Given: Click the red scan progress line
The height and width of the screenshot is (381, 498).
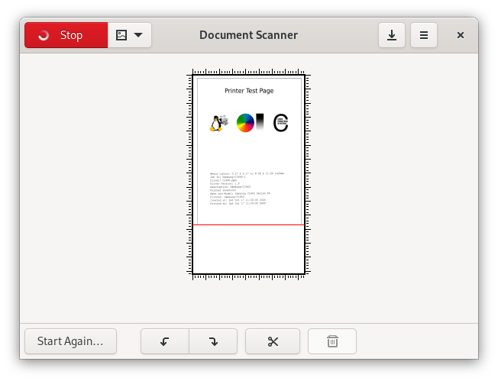Looking at the screenshot, I should click(x=249, y=224).
